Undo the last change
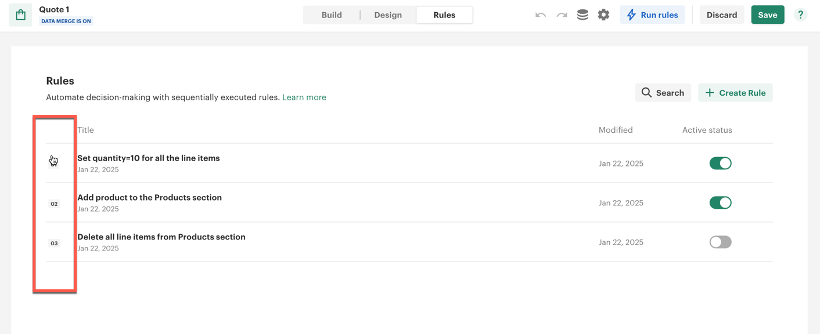820x334 pixels. 541,15
